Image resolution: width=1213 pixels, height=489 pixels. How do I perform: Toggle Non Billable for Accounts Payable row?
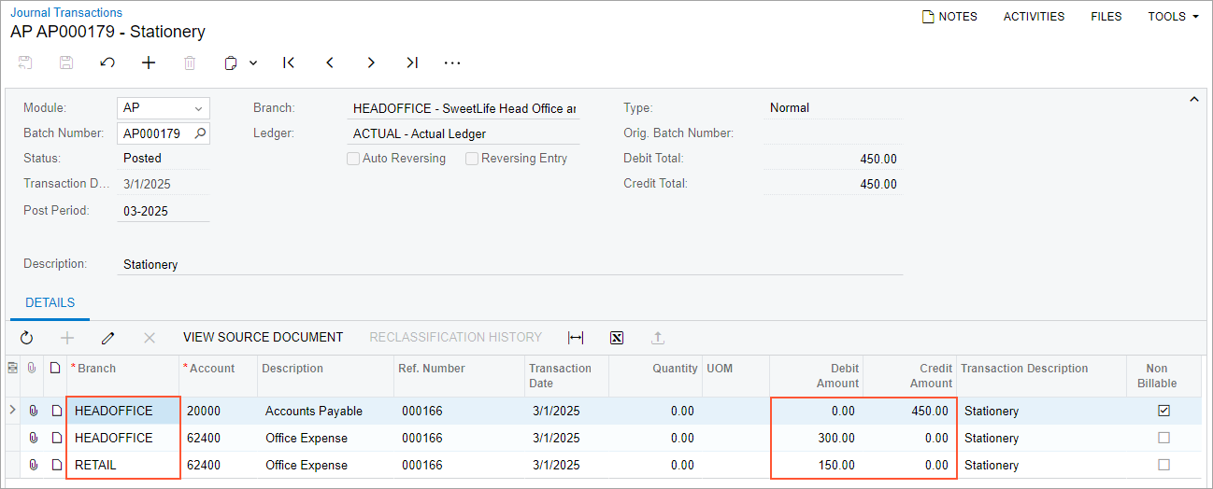click(x=1163, y=411)
